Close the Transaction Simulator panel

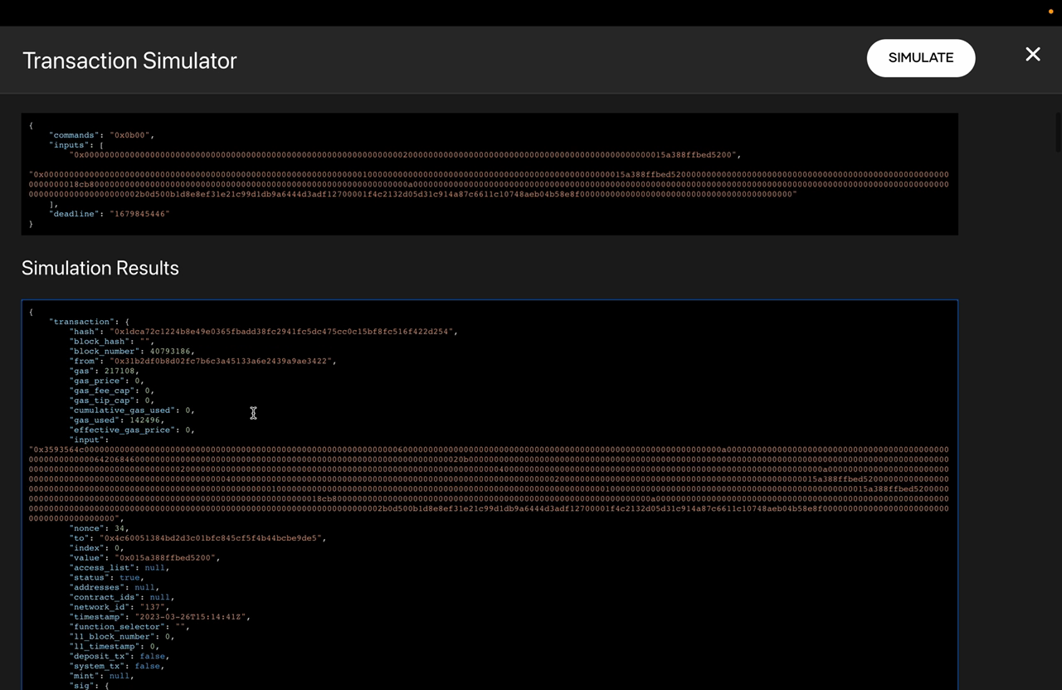[1032, 55]
